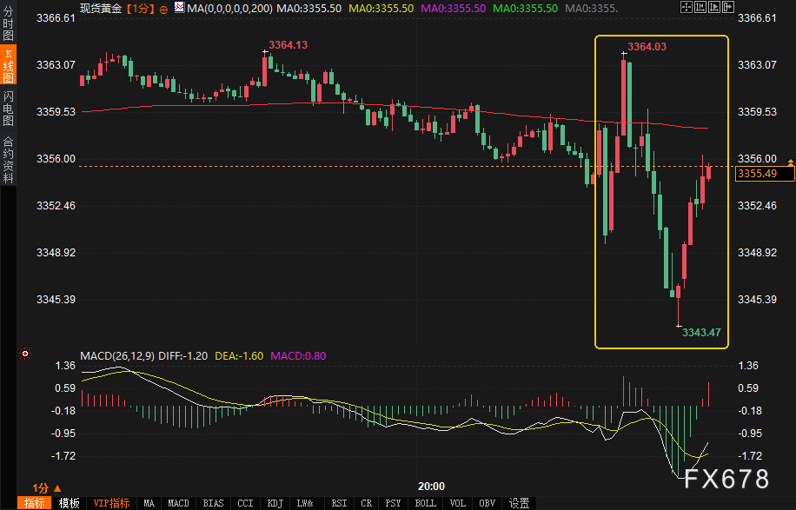Click the crosshair cursor icon at top right
Image resolution: width=796 pixels, height=510 pixels.
tap(687, 7)
